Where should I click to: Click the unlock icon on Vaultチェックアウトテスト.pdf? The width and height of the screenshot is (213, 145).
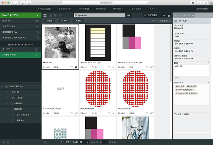[151, 67]
